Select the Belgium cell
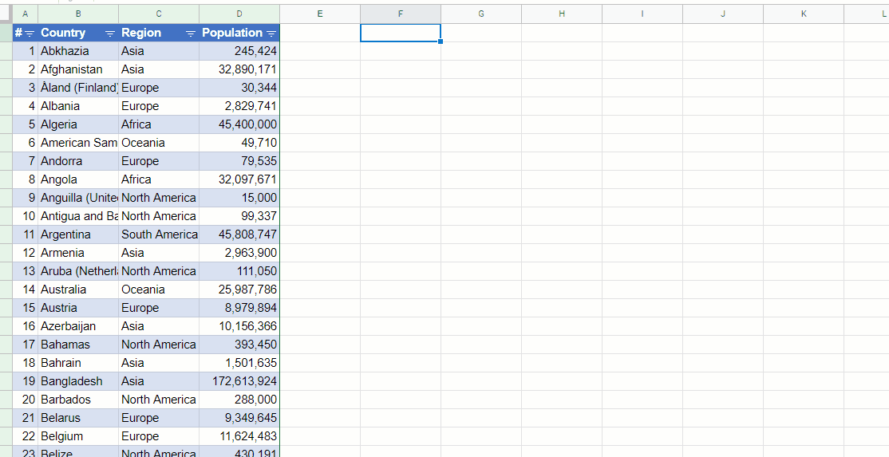 [62, 436]
